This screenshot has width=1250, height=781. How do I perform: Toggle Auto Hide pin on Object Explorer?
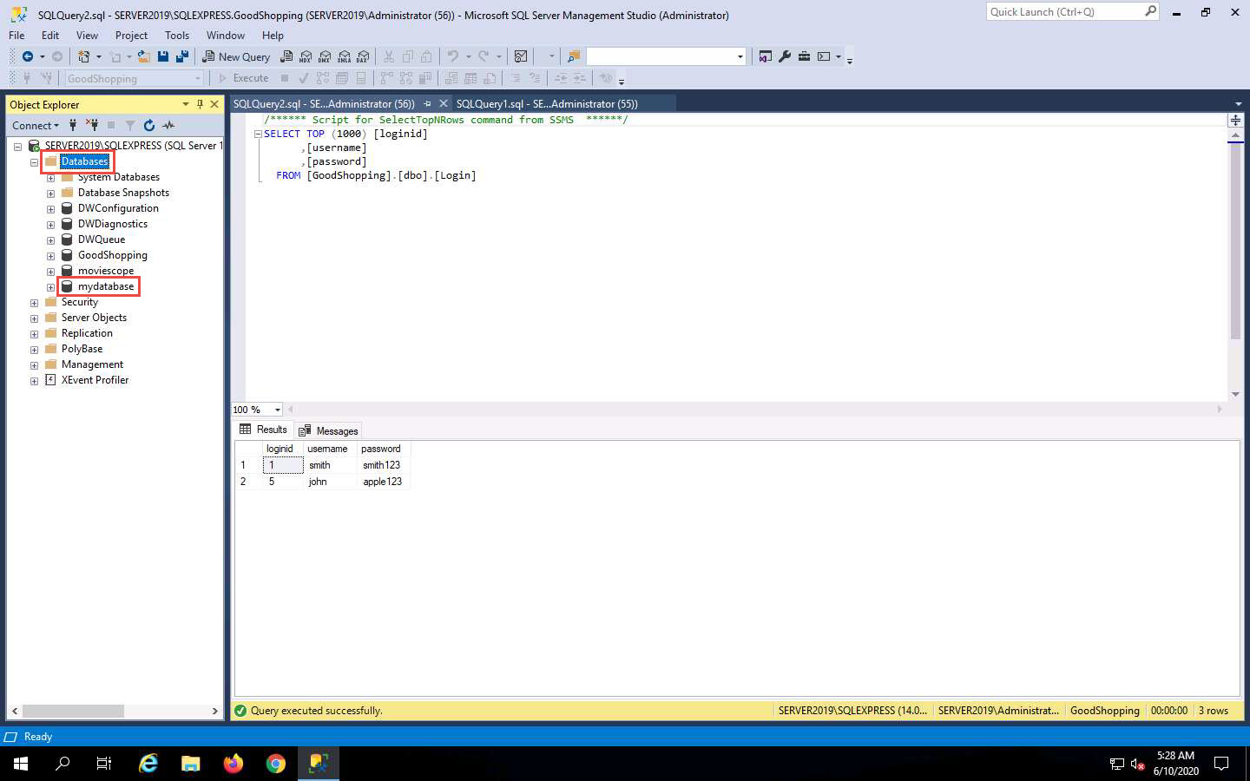[200, 104]
